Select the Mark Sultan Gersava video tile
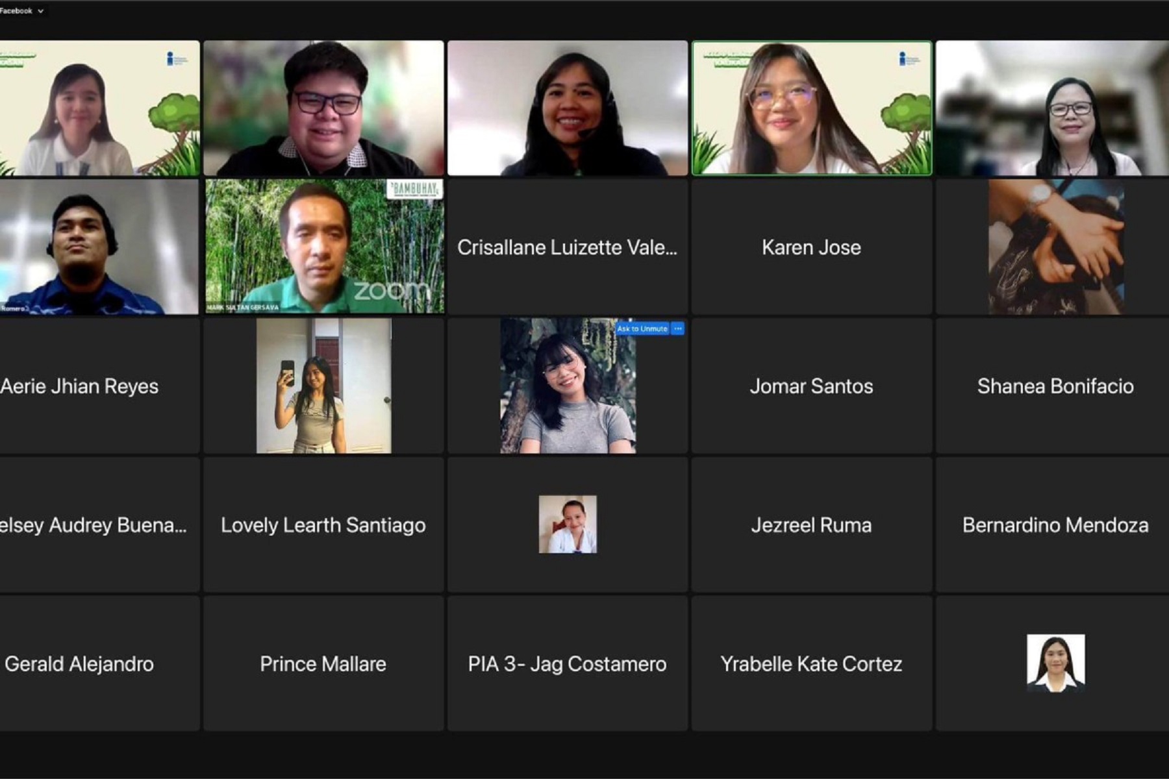1169x779 pixels. pos(324,247)
